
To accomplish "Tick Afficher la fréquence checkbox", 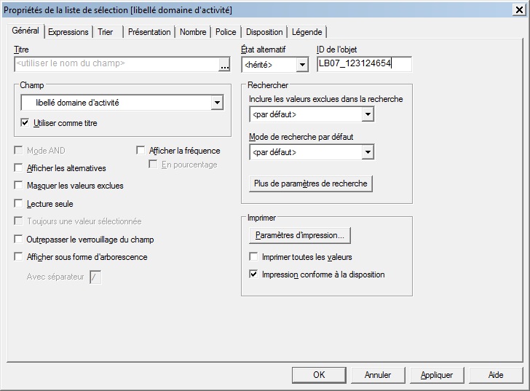I will (141, 151).
